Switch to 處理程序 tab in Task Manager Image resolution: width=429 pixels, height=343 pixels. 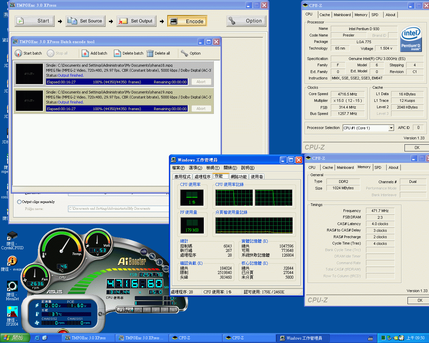click(x=202, y=177)
